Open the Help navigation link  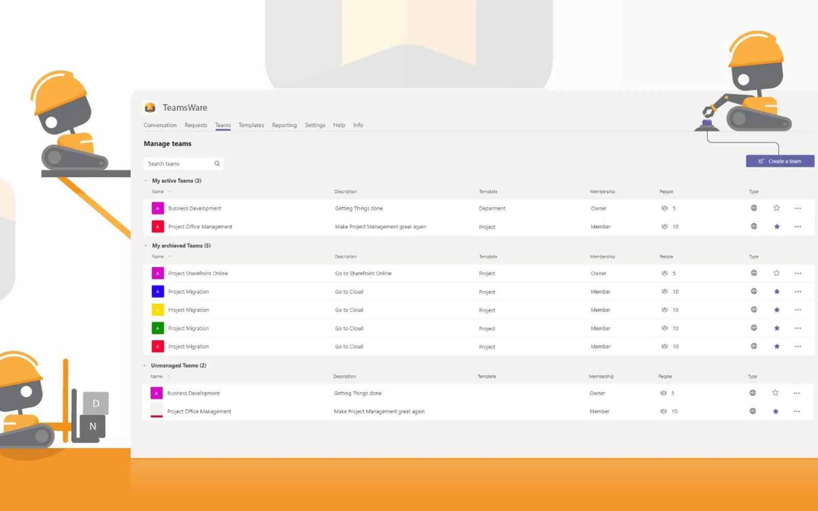point(339,125)
